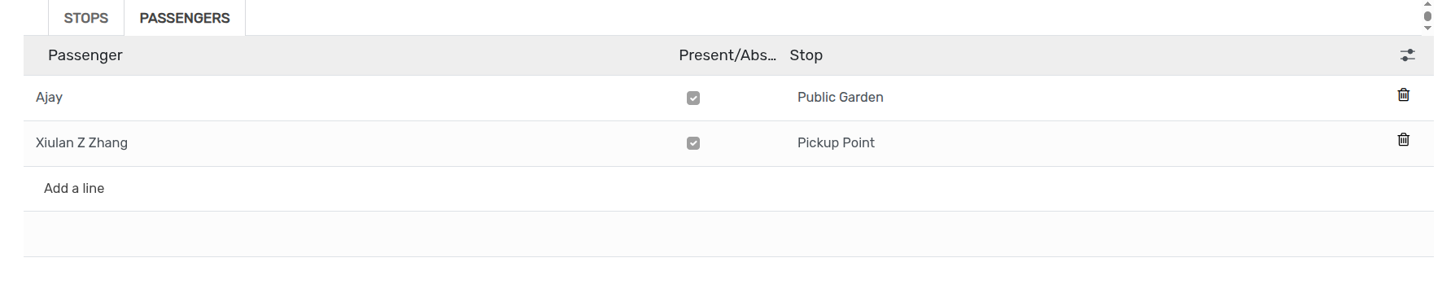Sort by the Stop column header
This screenshot has height=306, width=1455.
point(806,55)
